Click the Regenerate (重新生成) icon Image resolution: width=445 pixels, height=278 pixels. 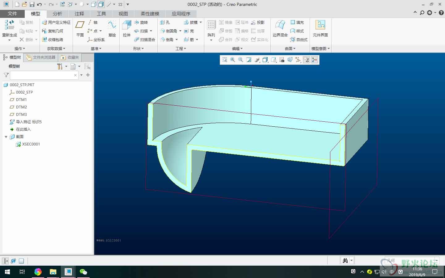coord(9,25)
